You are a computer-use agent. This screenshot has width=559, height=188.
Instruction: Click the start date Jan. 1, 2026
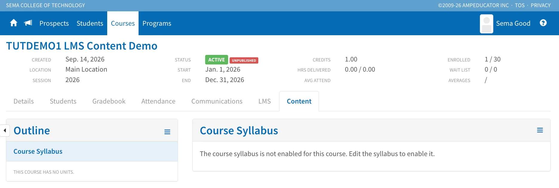(223, 70)
